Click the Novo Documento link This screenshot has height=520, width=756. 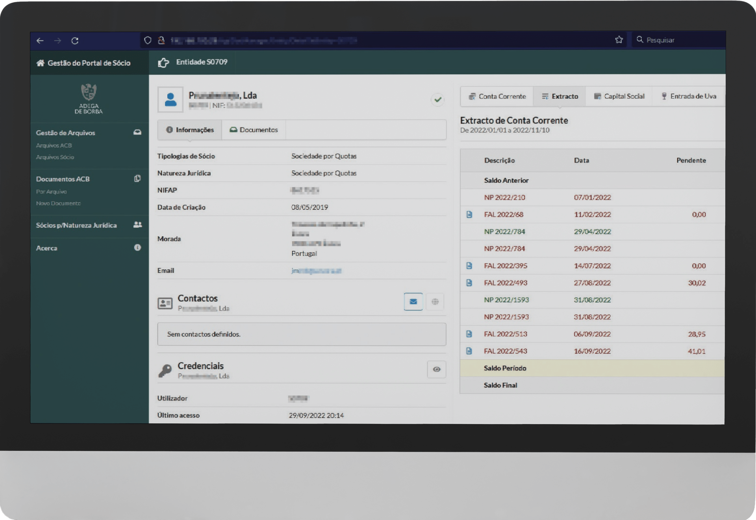point(58,203)
